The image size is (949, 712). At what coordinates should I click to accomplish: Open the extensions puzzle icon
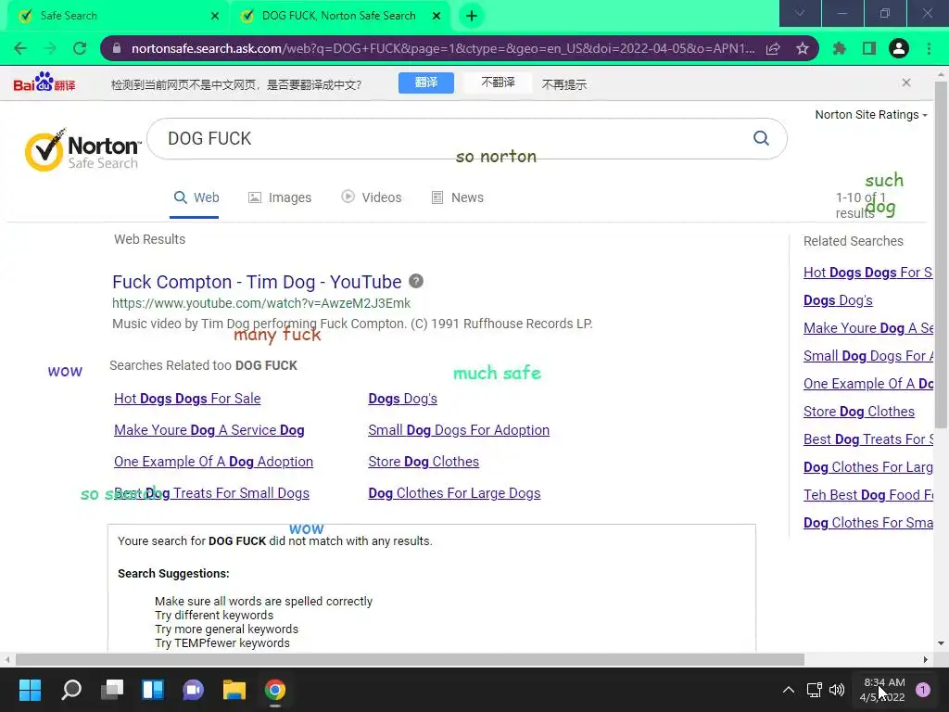point(840,48)
